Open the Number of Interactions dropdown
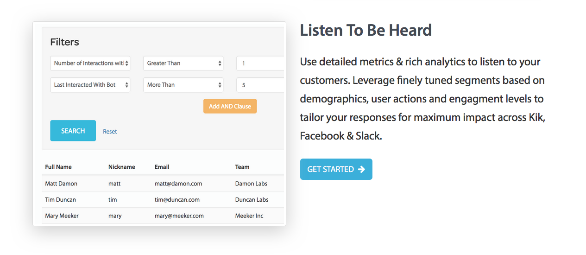Viewport: 586px width, 255px height. 90,64
